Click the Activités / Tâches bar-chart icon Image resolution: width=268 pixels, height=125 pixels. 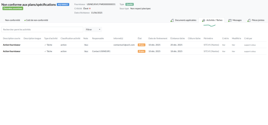[204, 20]
